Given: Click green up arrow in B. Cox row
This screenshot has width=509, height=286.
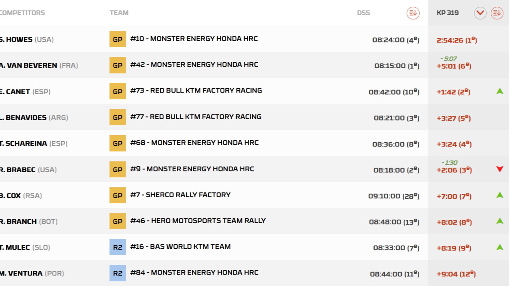Looking at the screenshot, I should pos(500,195).
